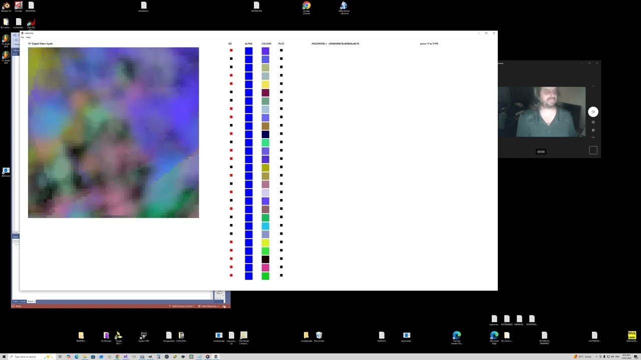This screenshot has height=360, width=641.
Task: Open BitTorrent desktop icon
Action: pos(6,172)
